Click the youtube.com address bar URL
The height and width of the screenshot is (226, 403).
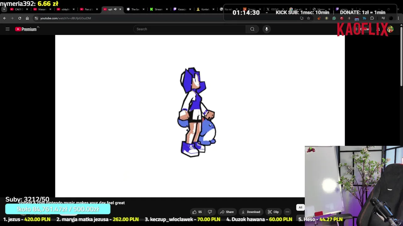65,18
